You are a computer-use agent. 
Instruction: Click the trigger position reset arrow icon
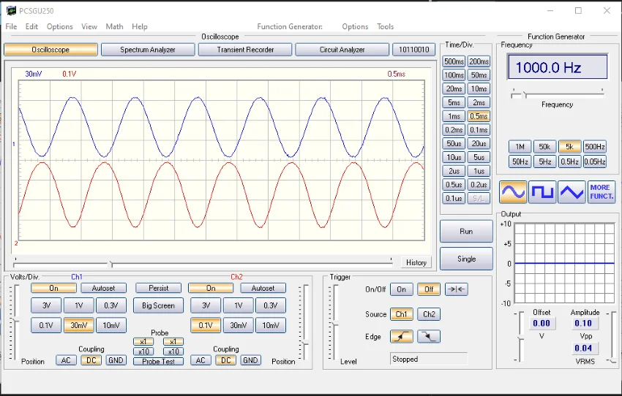pyautogui.click(x=457, y=289)
